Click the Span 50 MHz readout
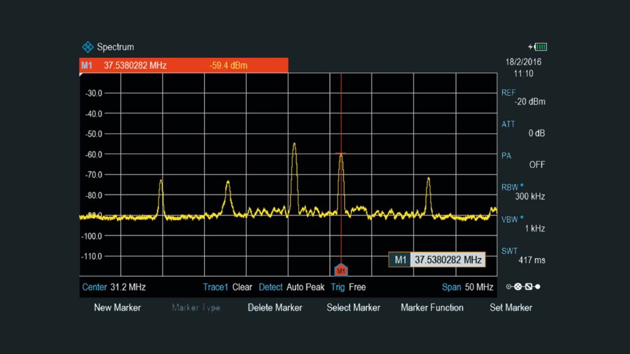The image size is (630, 354). [x=468, y=287]
